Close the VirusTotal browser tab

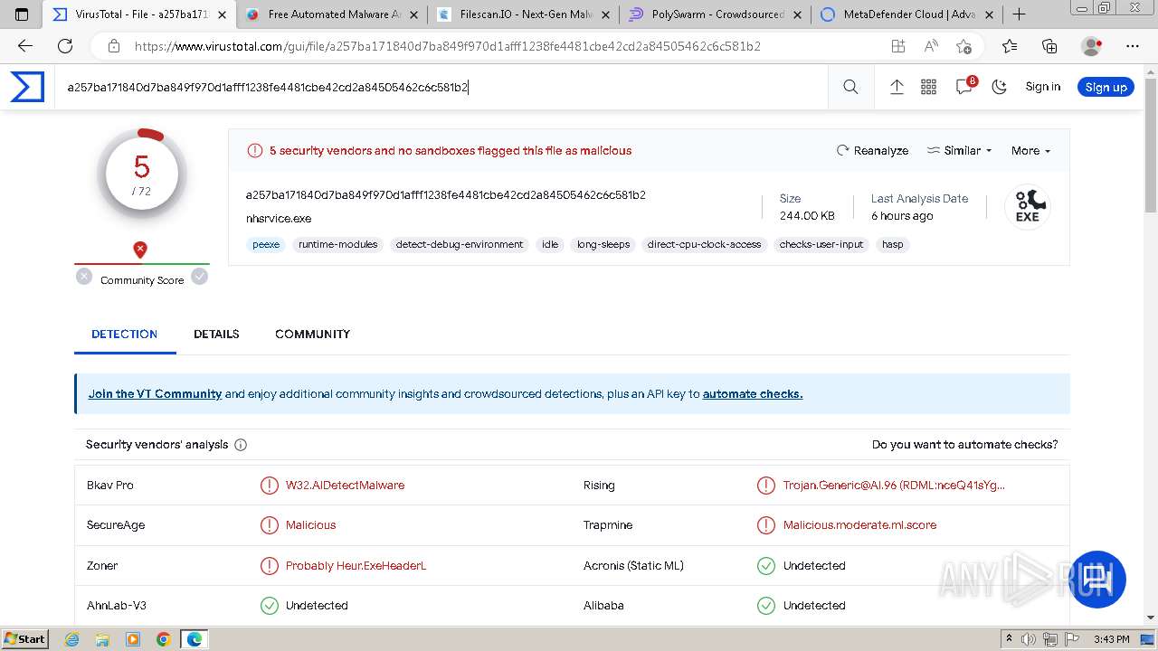click(x=222, y=14)
